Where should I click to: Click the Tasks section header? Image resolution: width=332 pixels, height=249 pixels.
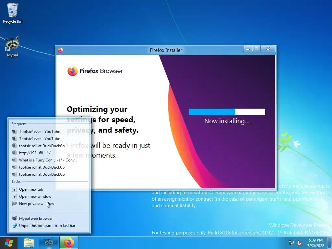point(16,182)
